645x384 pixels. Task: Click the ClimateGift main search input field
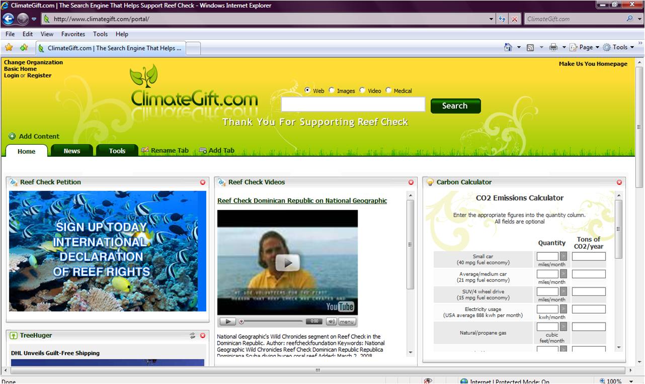click(353, 105)
